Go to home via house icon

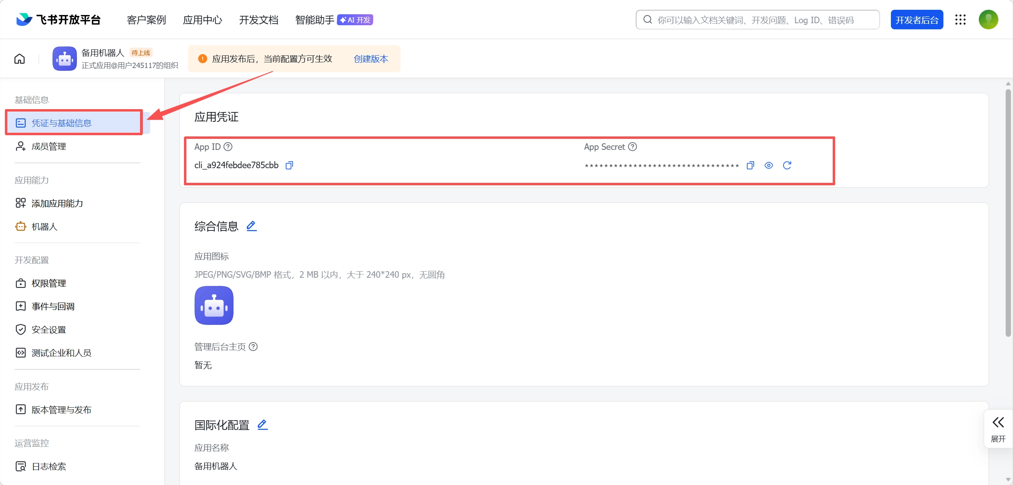tap(20, 59)
